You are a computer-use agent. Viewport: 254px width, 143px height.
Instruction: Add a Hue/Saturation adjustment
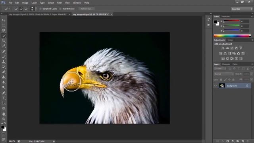[x=221, y=53]
